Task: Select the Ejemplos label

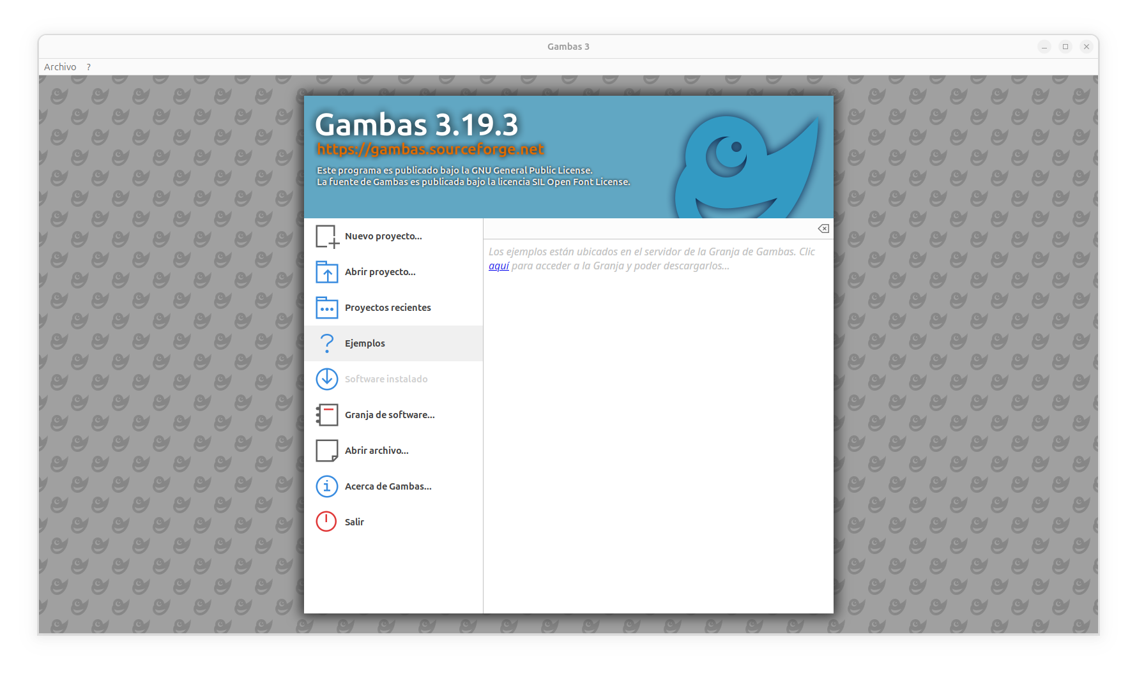Action: tap(365, 343)
